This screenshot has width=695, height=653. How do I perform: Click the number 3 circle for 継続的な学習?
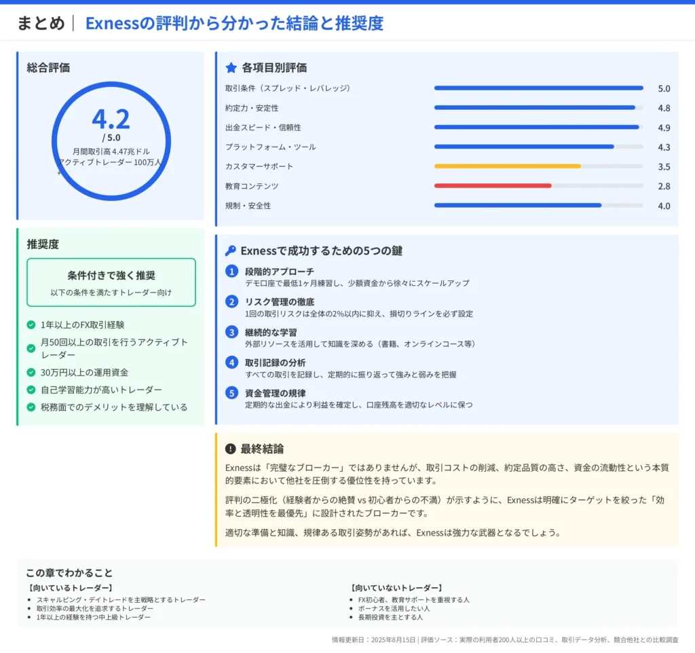pos(231,332)
